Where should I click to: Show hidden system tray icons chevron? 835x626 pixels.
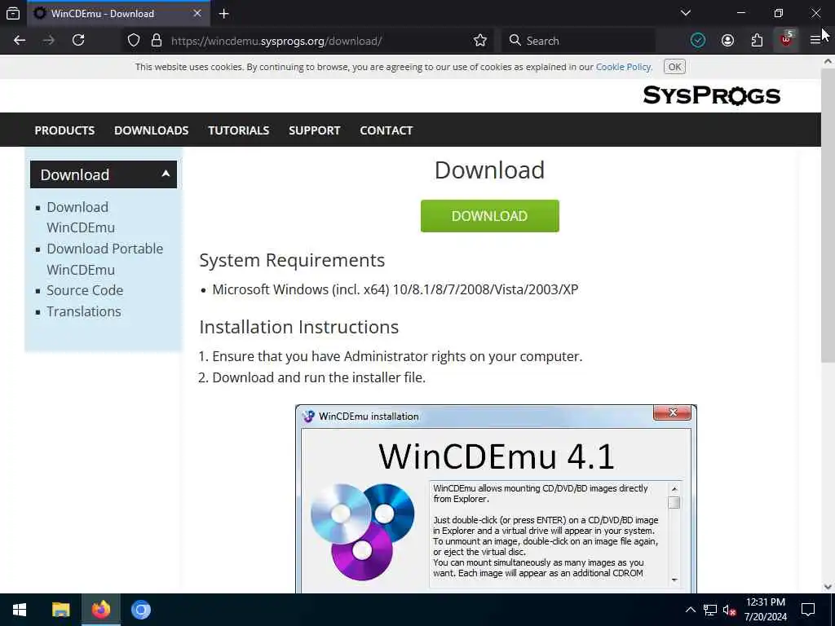[x=690, y=610]
